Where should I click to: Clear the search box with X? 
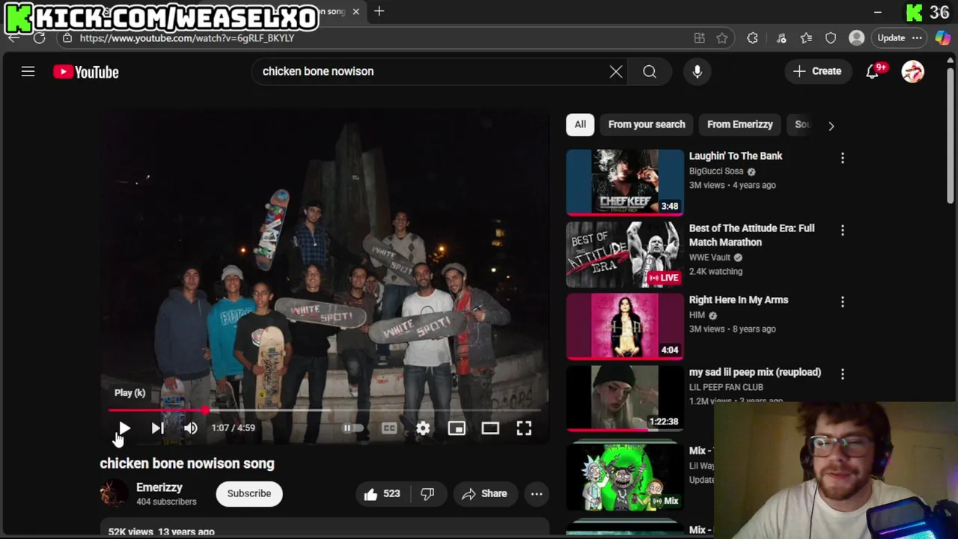click(616, 71)
